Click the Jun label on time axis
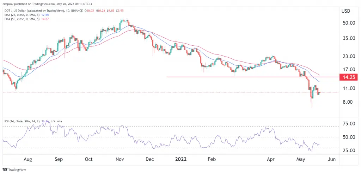361x174 pixels. tap(331, 160)
